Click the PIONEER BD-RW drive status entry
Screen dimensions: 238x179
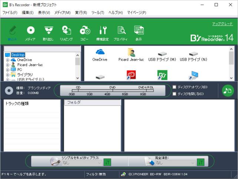158,174
